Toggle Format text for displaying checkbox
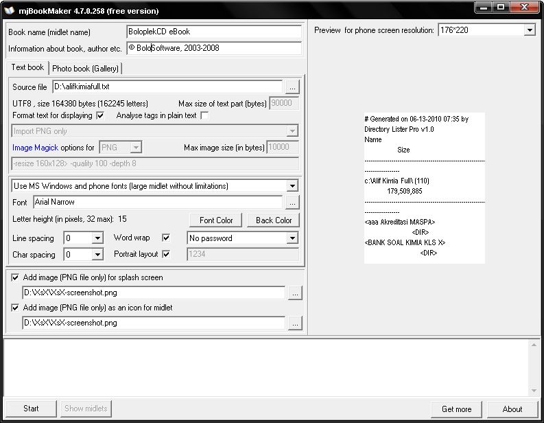 100,115
